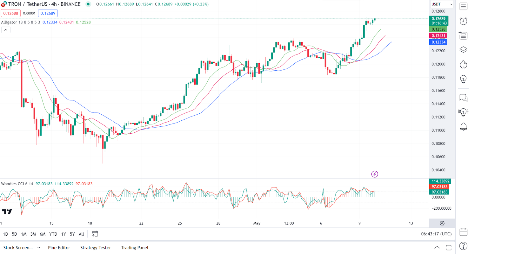Collapse the indicator legend chevron
508x254 pixels.
tap(6, 30)
